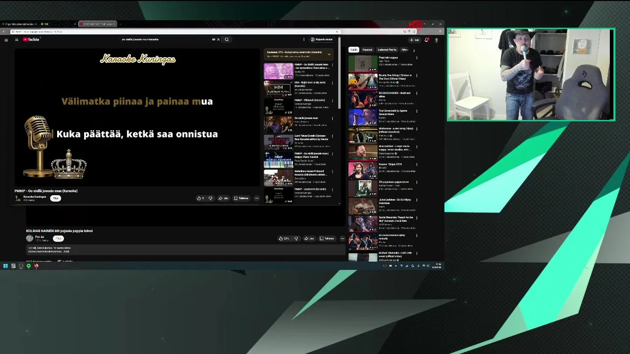Open Jukka Leskinen - En Oo Kiltyy video
Image resolution: width=630 pixels, height=354 pixels.
click(395, 202)
